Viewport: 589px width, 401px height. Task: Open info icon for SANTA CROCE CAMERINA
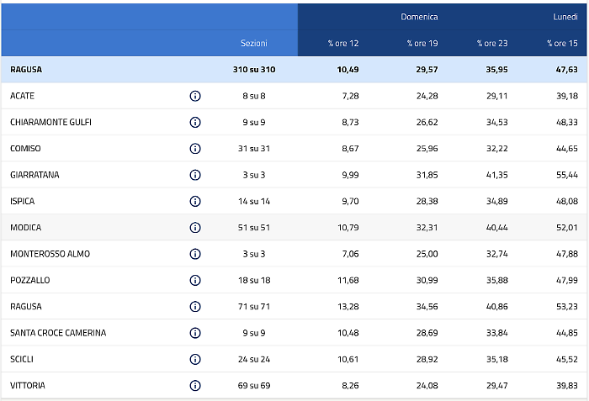click(x=195, y=332)
